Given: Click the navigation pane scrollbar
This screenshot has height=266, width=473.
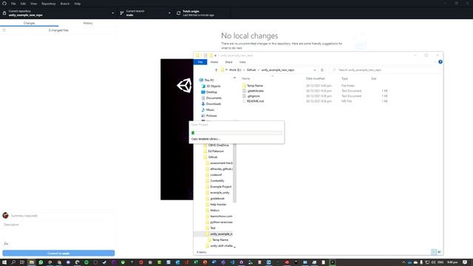Looking at the screenshot, I should [234, 174].
